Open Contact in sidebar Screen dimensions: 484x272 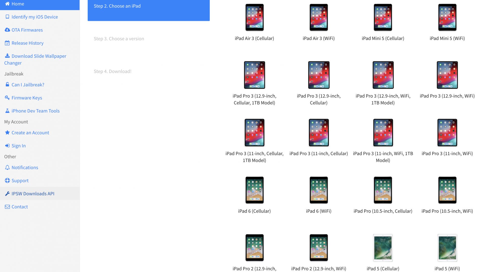pyautogui.click(x=19, y=207)
